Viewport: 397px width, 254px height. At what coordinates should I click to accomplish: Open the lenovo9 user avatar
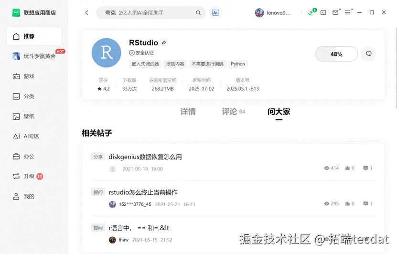pos(259,12)
